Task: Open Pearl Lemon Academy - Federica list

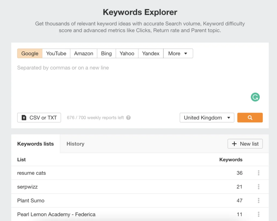Action: click(x=56, y=214)
